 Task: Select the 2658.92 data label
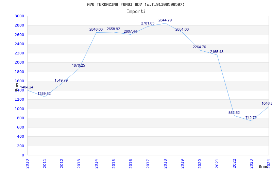pyautogui.click(x=113, y=29)
